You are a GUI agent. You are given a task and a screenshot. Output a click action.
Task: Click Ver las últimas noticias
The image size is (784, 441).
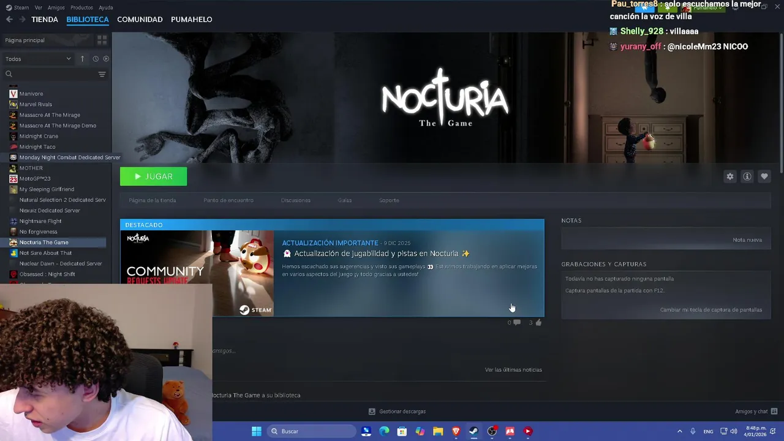(513, 370)
